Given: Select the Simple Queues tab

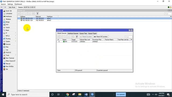Looking at the screenshot, I should [x=62, y=33].
